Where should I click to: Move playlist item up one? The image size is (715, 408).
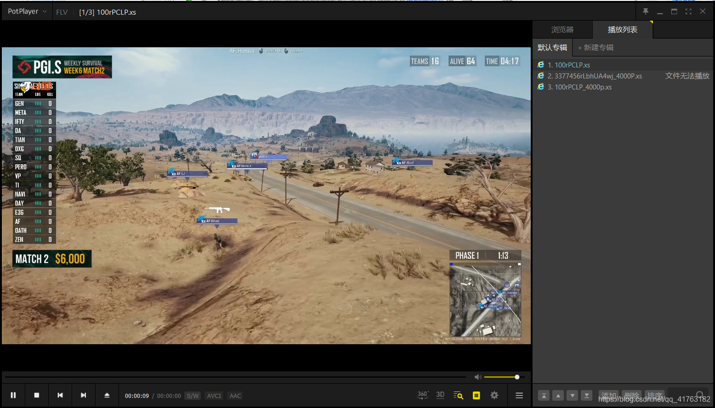558,396
